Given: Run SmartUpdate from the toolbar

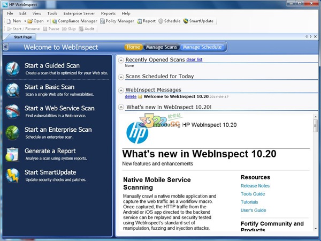Looking at the screenshot, I should [x=198, y=21].
